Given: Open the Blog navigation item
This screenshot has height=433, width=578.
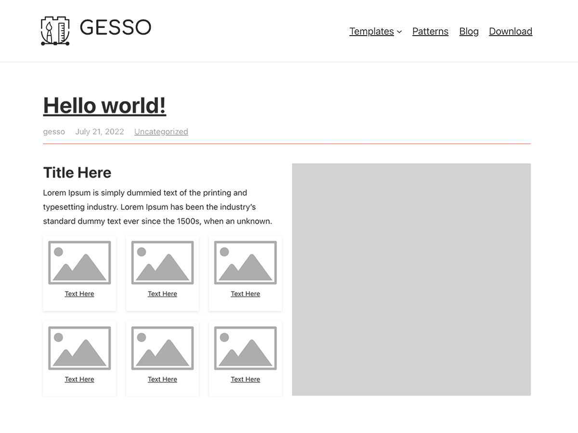Looking at the screenshot, I should pyautogui.click(x=469, y=31).
